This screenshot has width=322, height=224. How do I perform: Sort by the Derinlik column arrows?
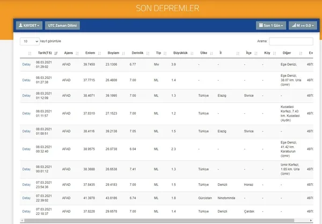(148, 53)
